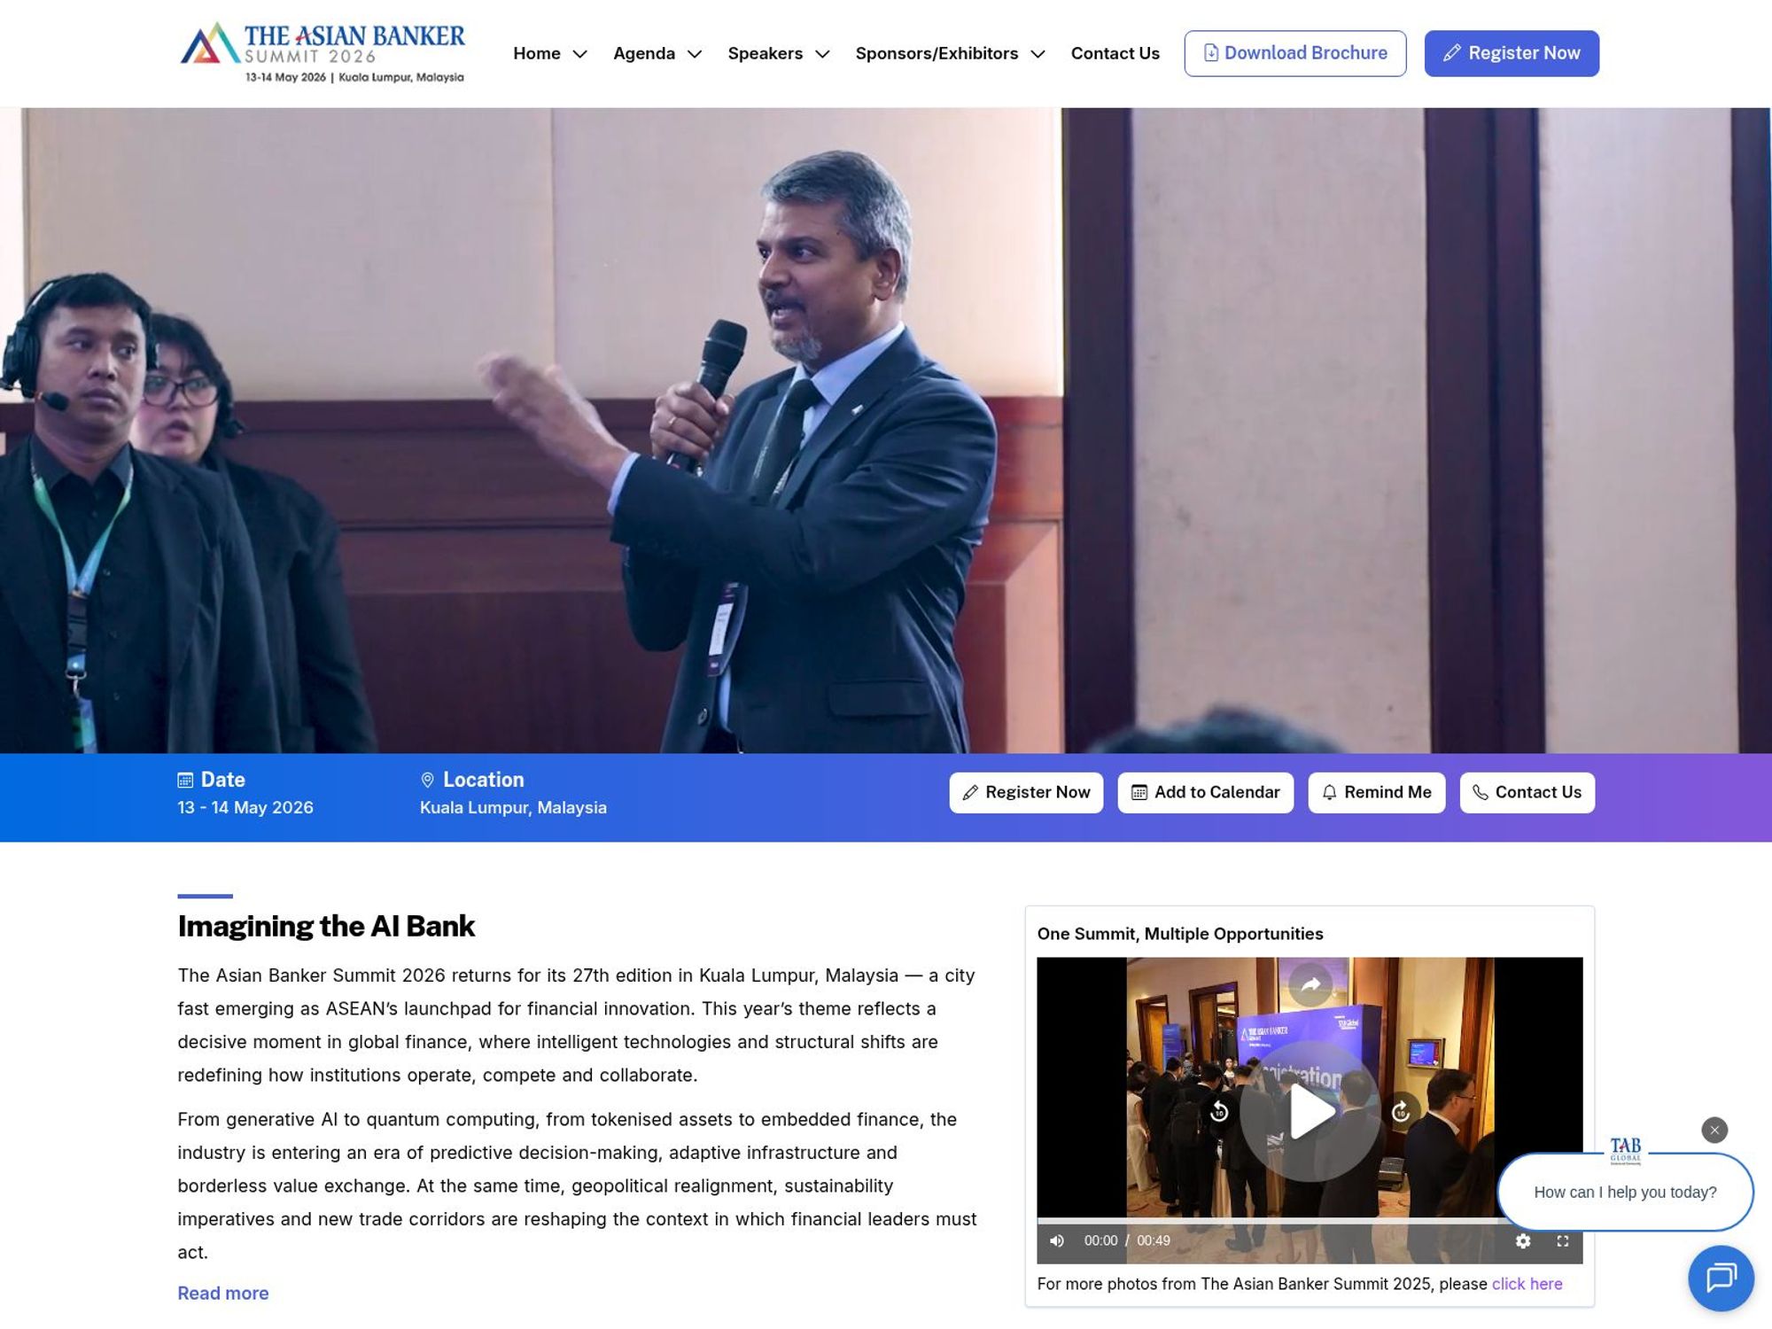Screen dimensions: 1772x1329
Task: Open the chat bubble widget
Action: tap(1721, 1278)
